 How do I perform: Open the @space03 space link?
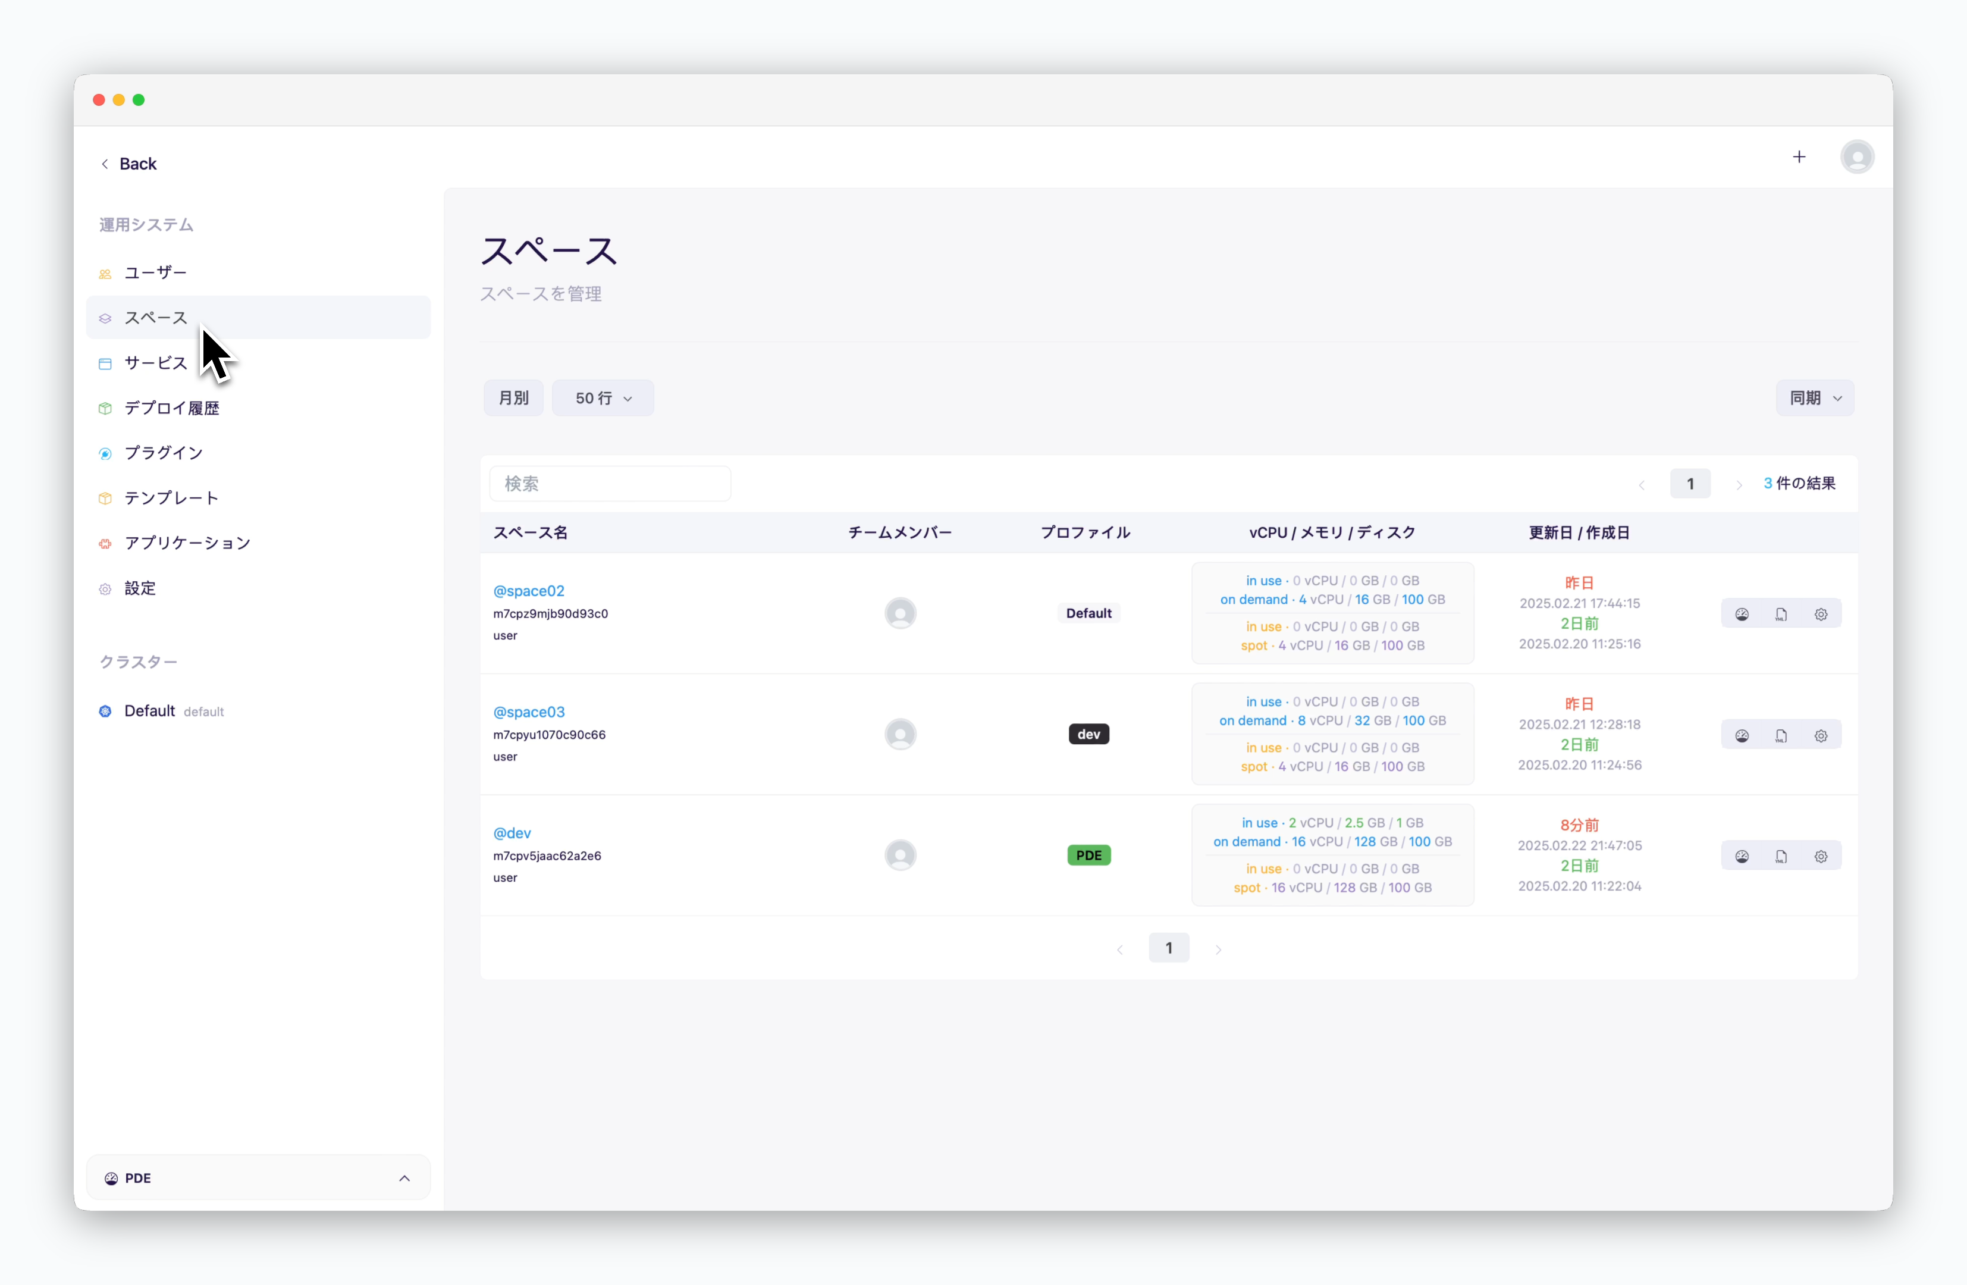click(529, 712)
